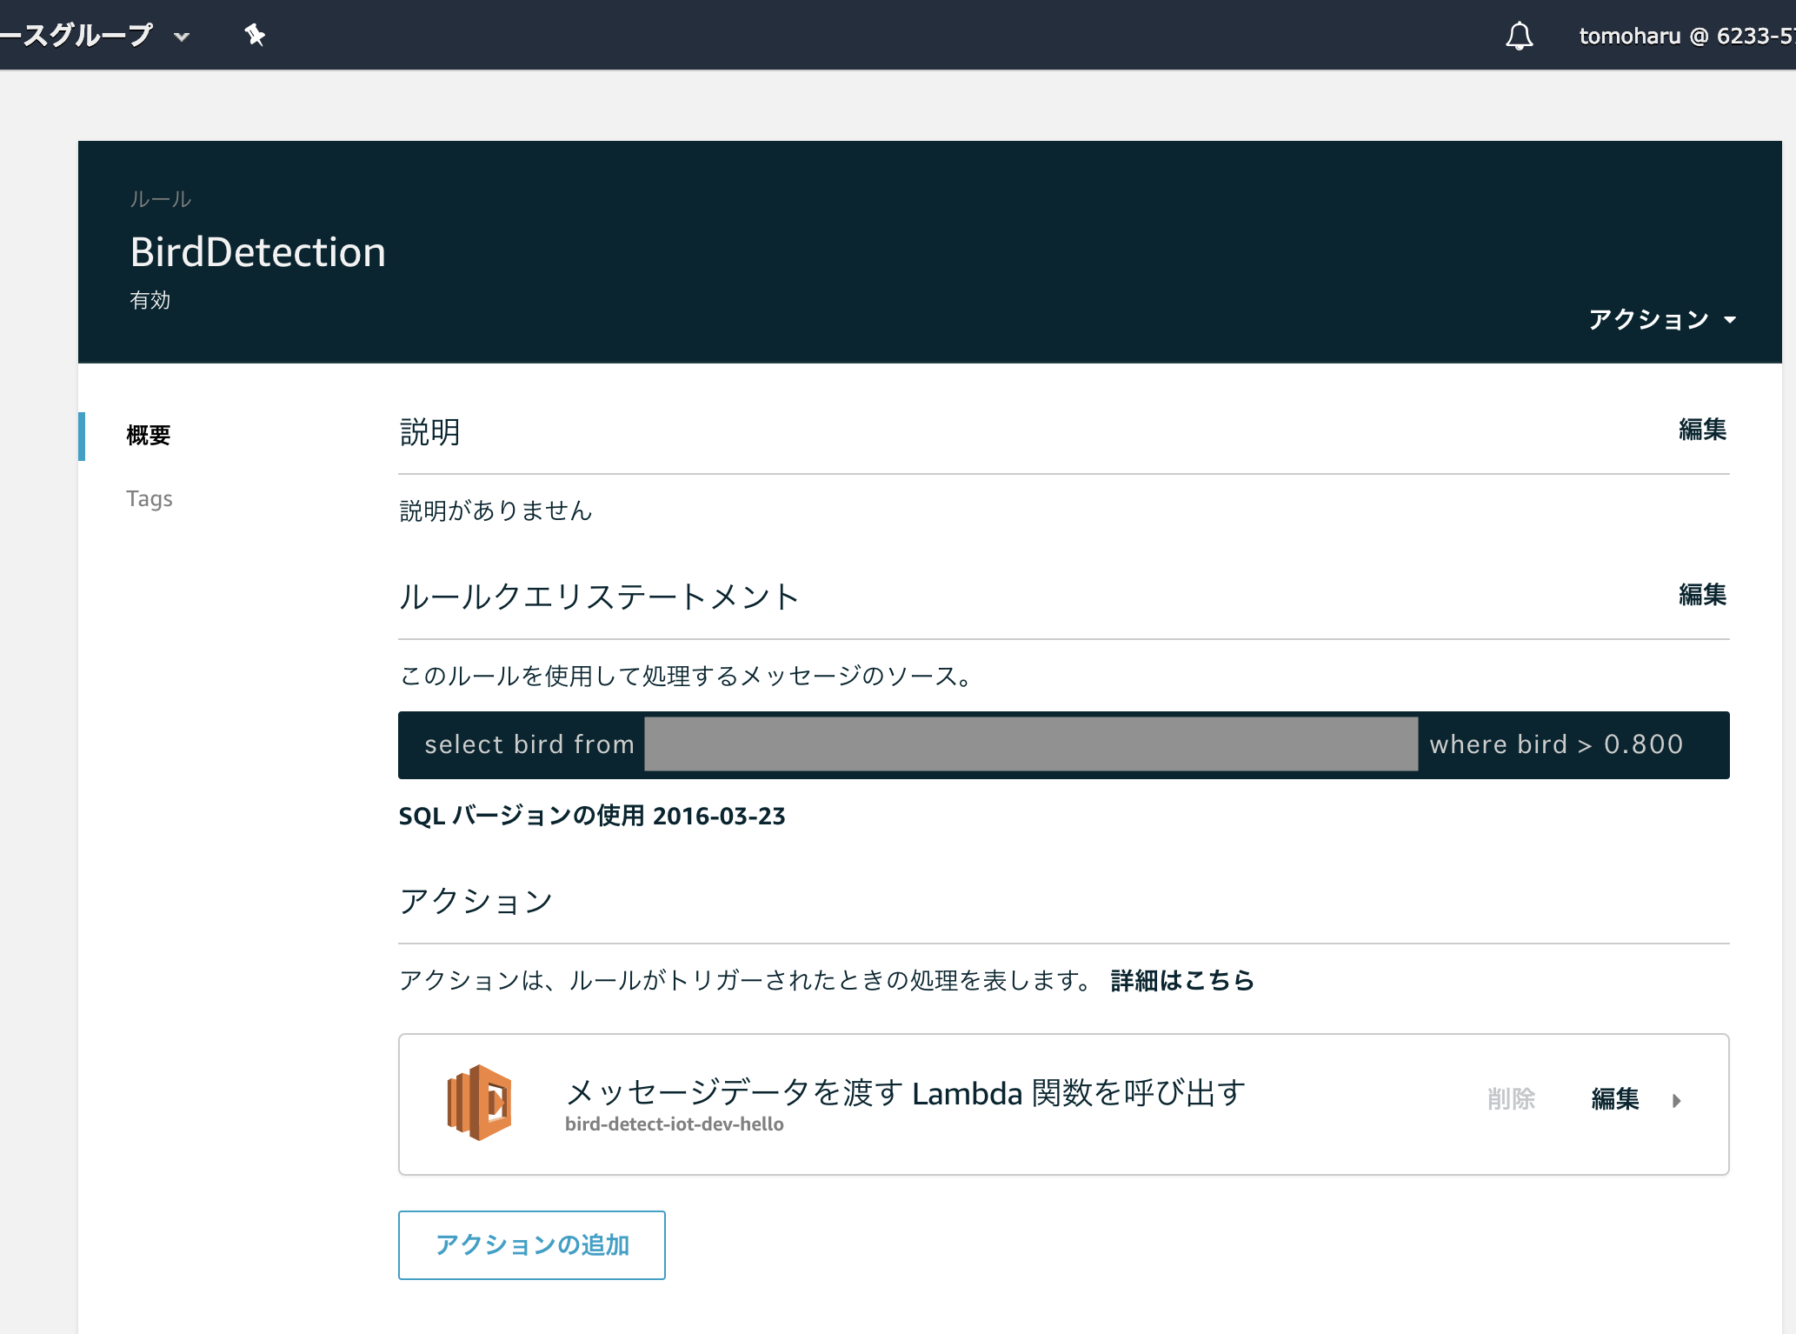
Task: Select the AWS Lambda service icon
Action: [479, 1102]
